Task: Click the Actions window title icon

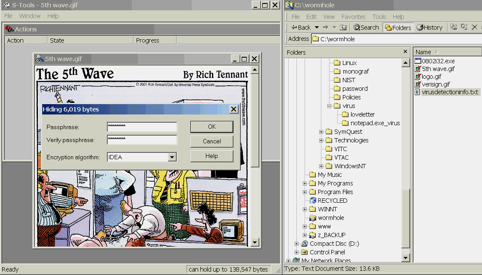Action: point(9,29)
